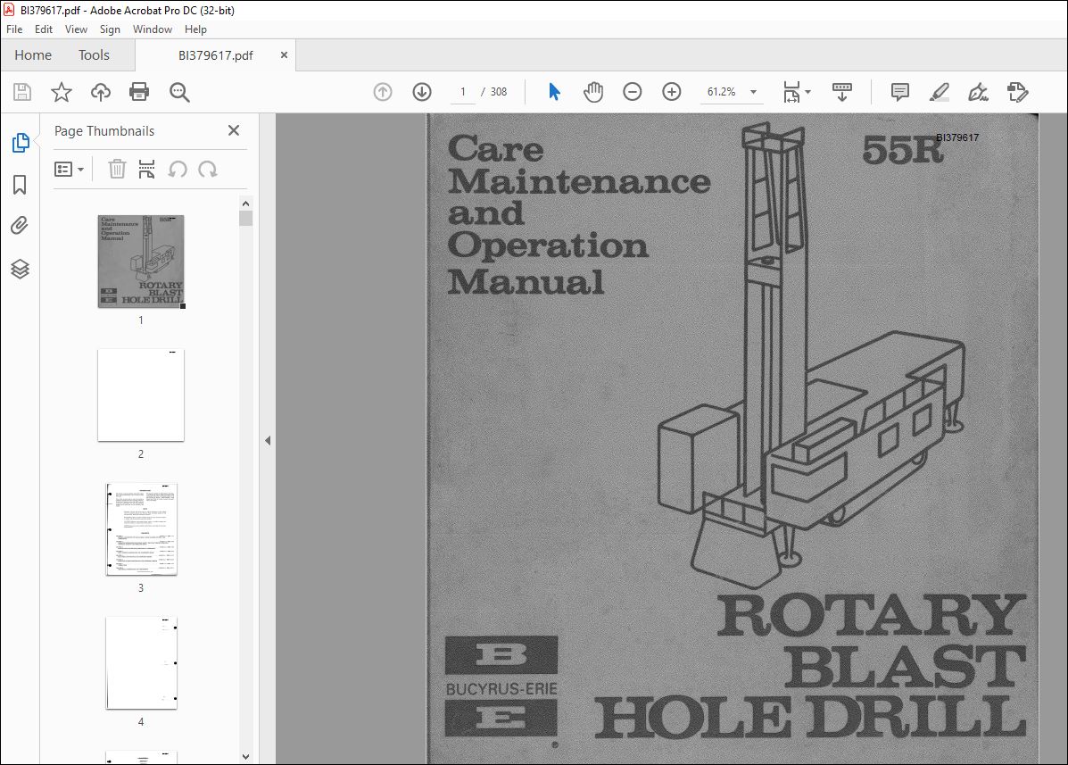Expand the fit page options arrow

[807, 92]
